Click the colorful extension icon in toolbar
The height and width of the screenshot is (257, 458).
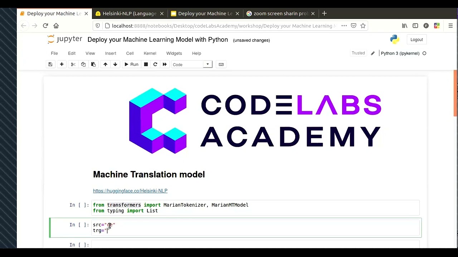pyautogui.click(x=437, y=26)
